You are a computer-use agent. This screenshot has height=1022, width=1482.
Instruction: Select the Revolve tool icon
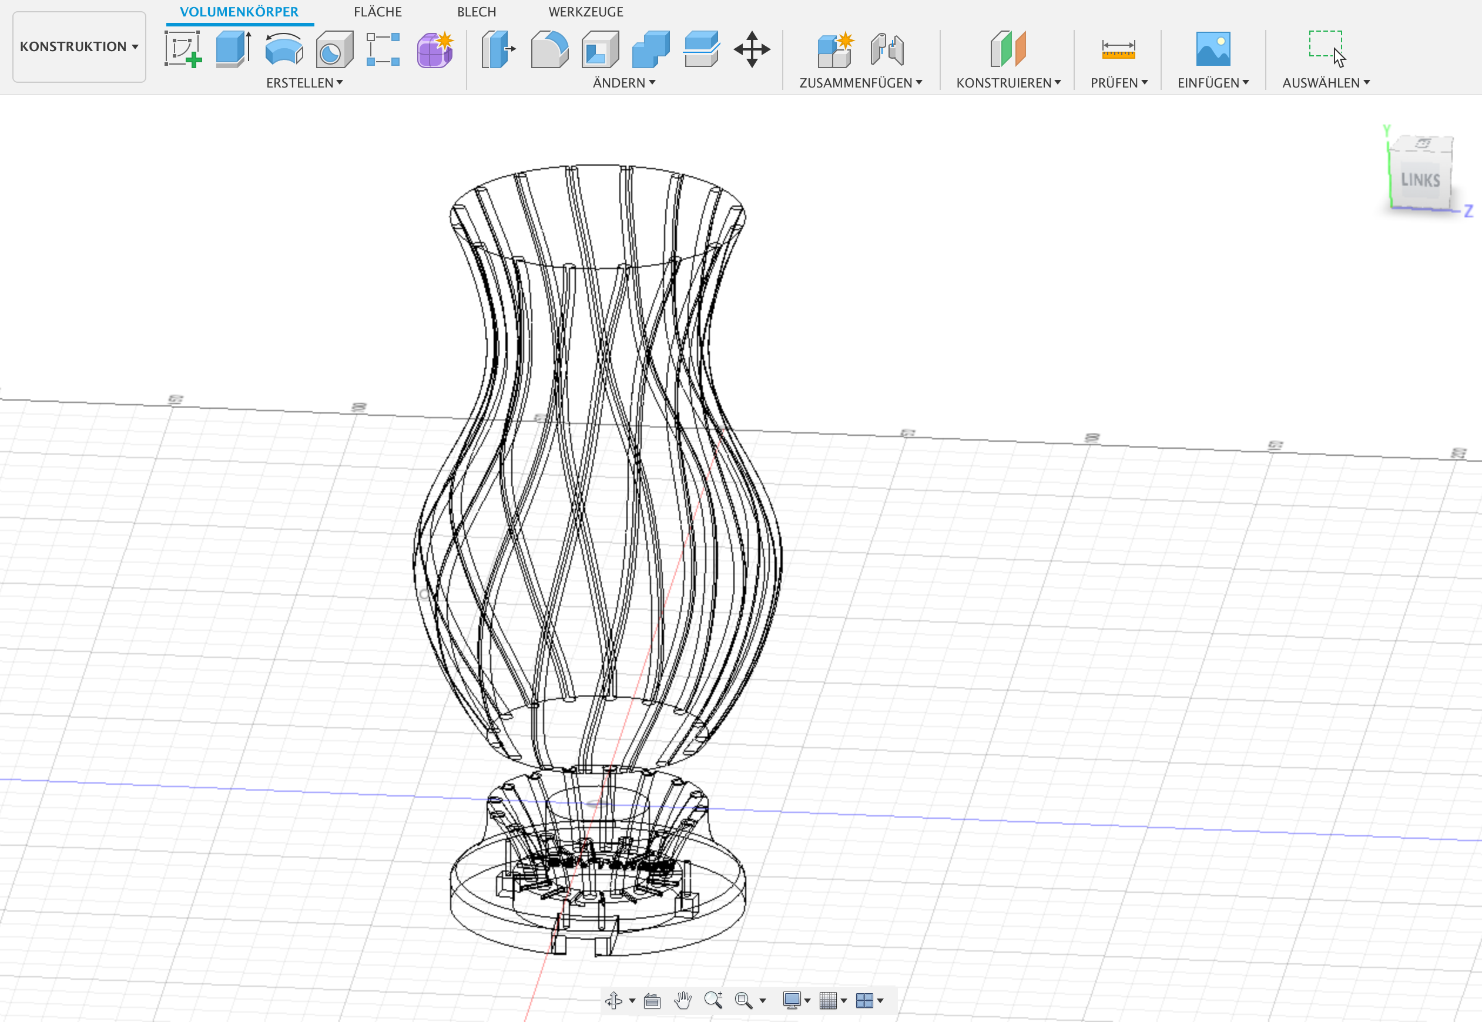[x=284, y=49]
